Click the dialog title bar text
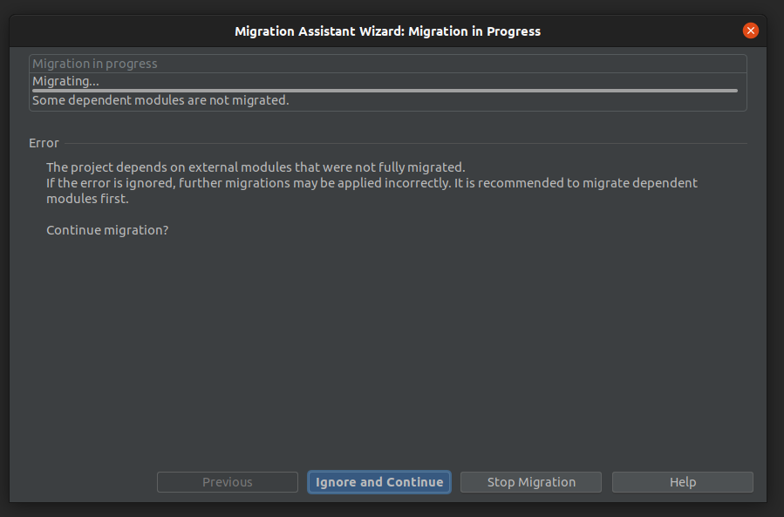Screen dimensions: 784x517 pyautogui.click(x=387, y=31)
